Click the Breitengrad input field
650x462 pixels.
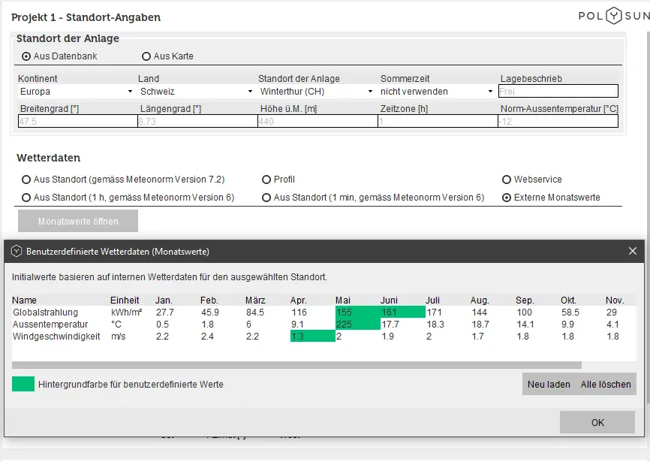tap(78, 121)
